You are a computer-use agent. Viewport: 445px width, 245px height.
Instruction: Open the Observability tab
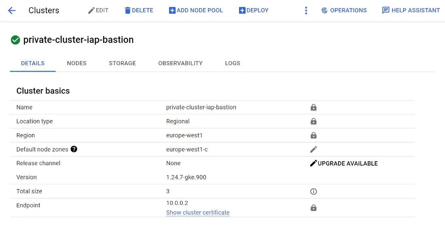180,63
